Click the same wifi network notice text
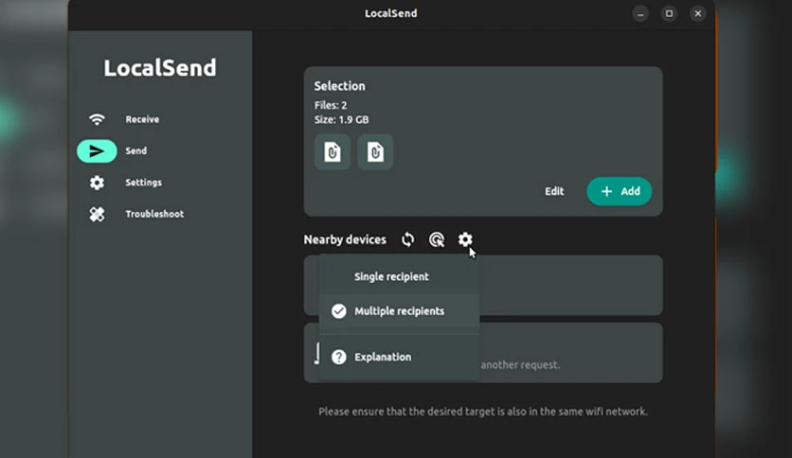Image resolution: width=792 pixels, height=458 pixels. click(x=483, y=412)
